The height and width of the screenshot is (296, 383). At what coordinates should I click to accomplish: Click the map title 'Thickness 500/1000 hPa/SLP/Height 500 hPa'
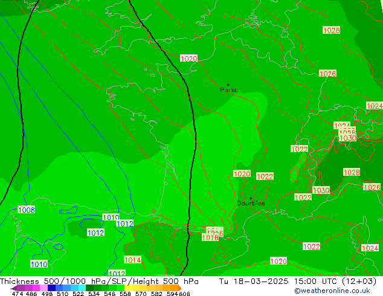pos(99,281)
